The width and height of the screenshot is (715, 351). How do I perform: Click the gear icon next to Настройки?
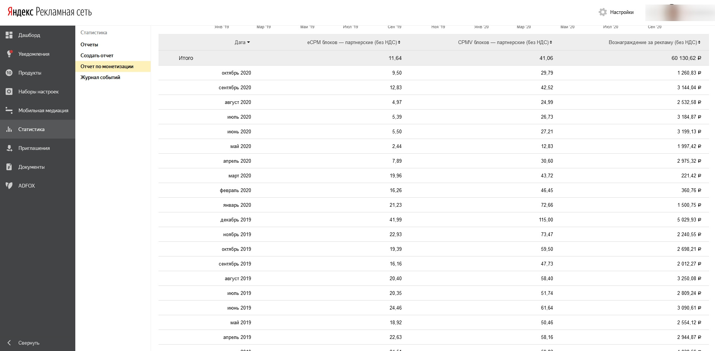coord(603,12)
